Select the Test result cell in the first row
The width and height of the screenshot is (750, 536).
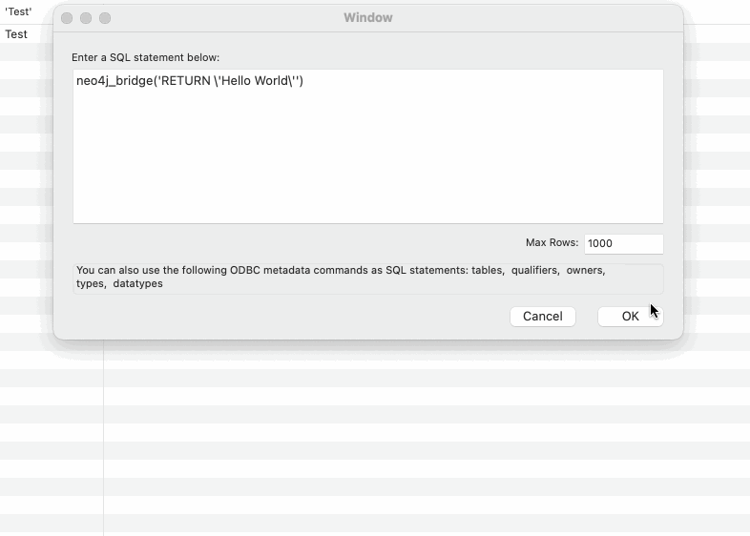click(16, 34)
